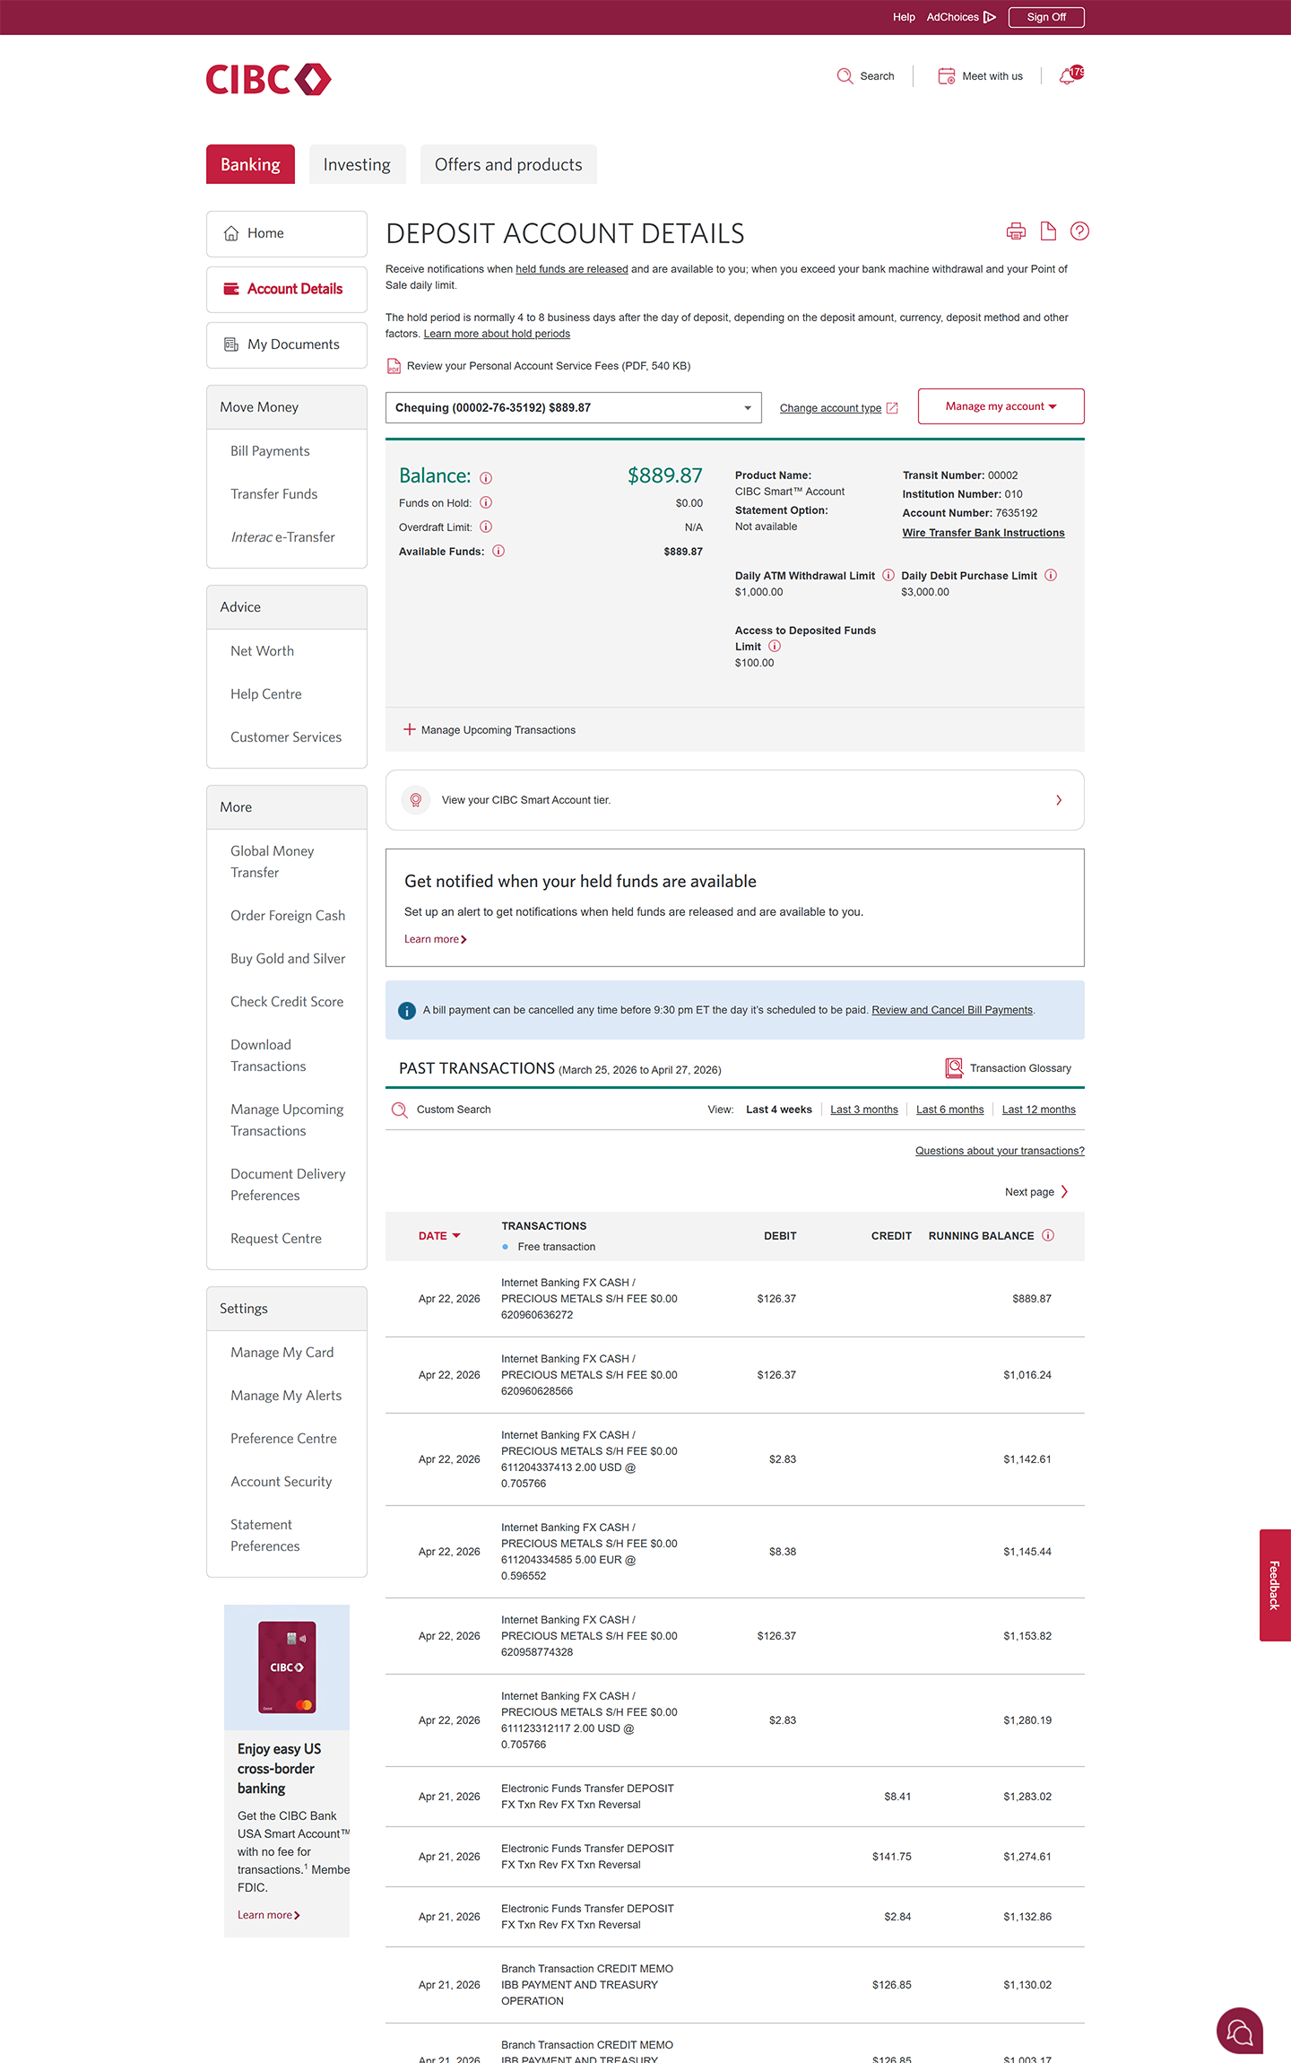Viewport: 1291px width, 2063px height.
Task: Switch to the Investing tab
Action: click(357, 164)
